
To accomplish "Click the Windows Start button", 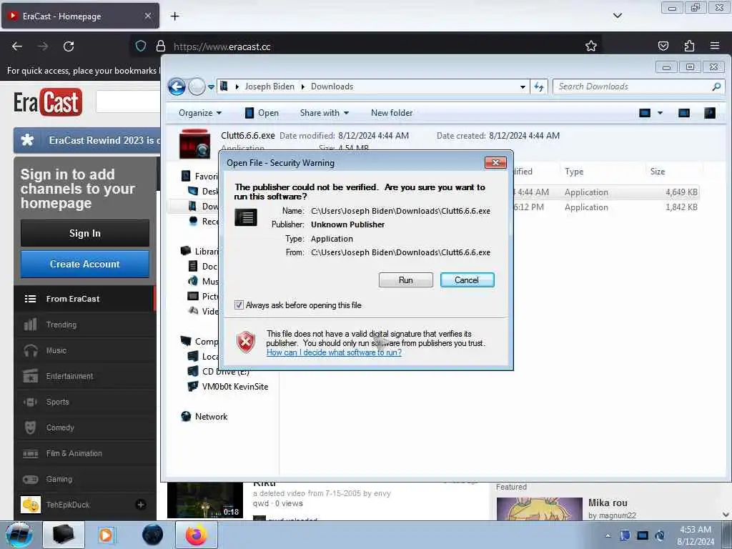I will click(x=19, y=535).
